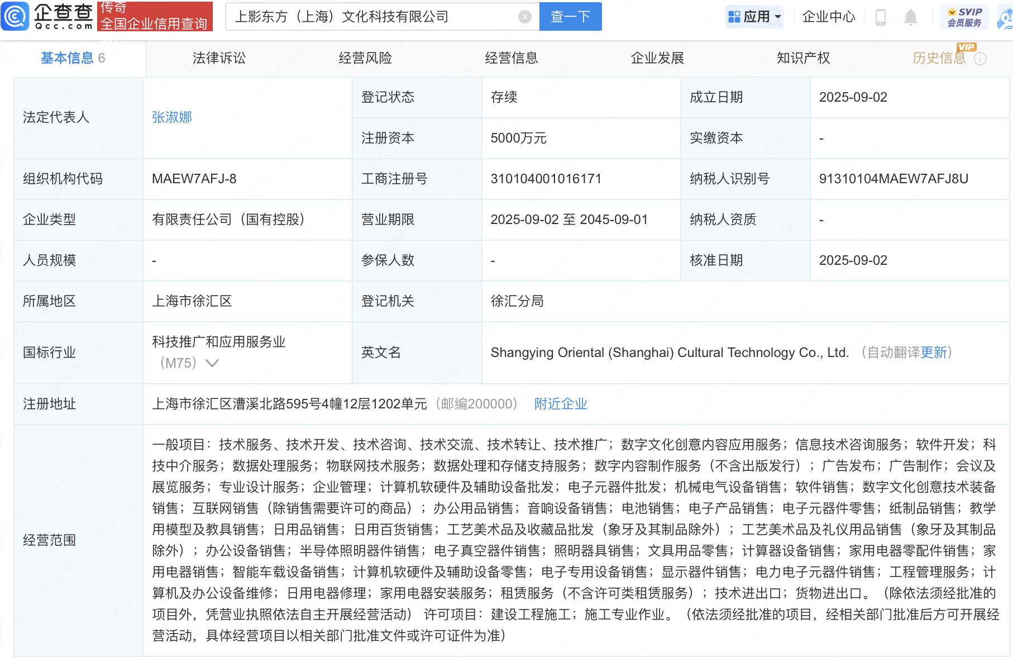Image resolution: width=1013 pixels, height=657 pixels.
Task: Click the 附近企业 link
Action: tap(561, 404)
